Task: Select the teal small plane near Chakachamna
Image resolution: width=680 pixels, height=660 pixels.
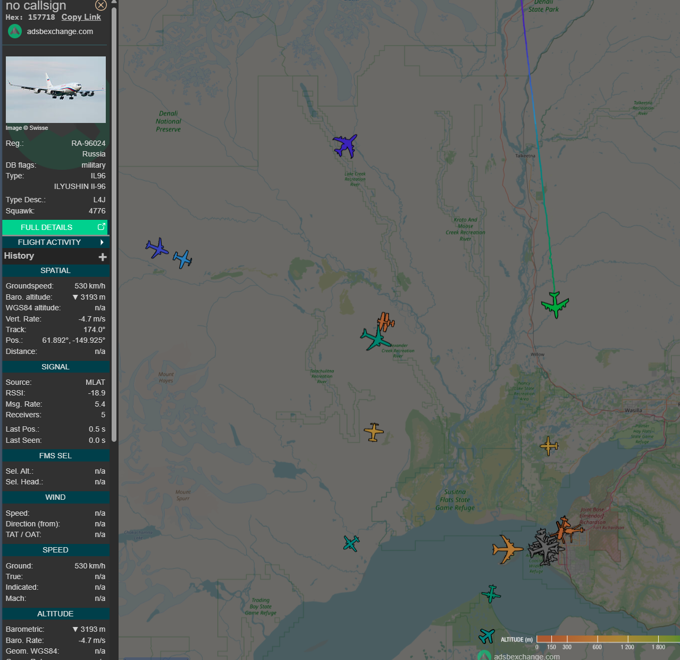Action: 351,543
